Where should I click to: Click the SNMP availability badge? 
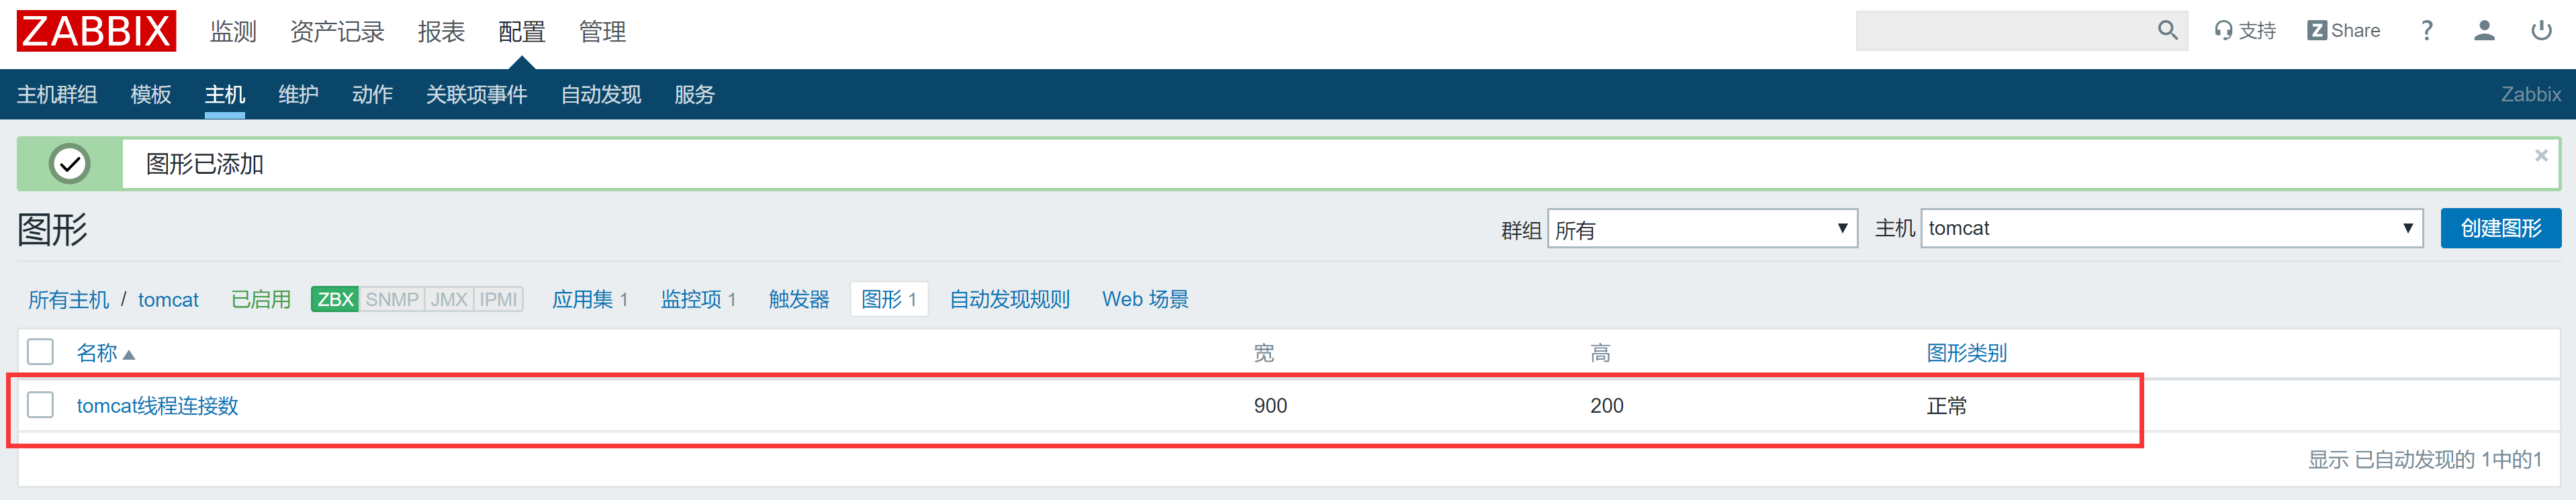(392, 300)
